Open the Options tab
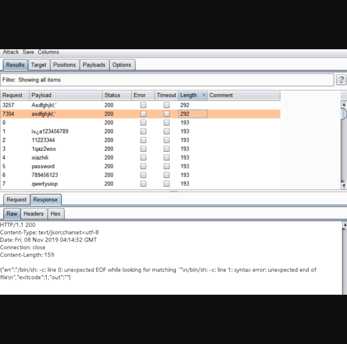347x344 pixels. click(x=122, y=65)
